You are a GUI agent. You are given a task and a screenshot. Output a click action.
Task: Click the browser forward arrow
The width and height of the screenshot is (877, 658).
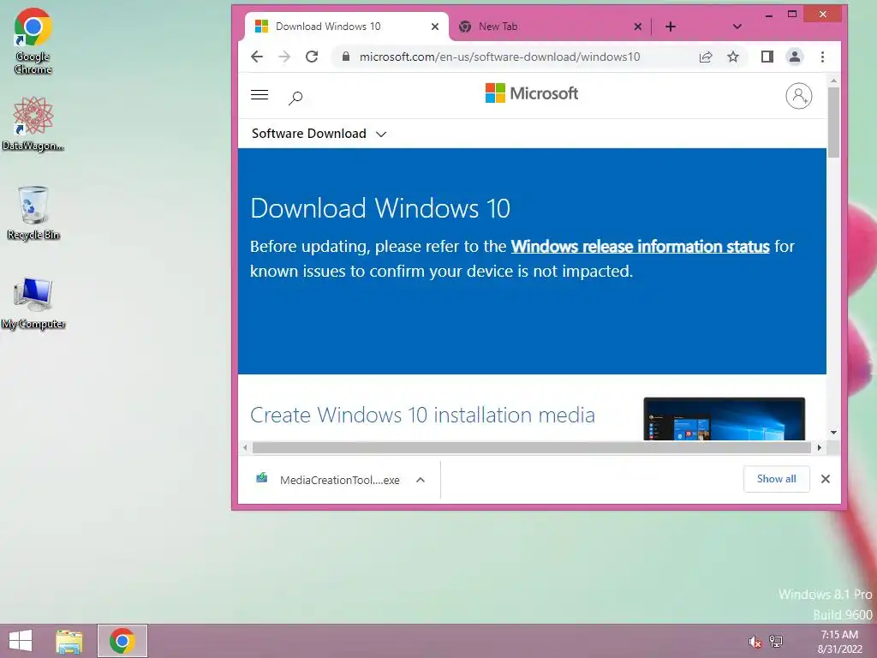pyautogui.click(x=284, y=57)
